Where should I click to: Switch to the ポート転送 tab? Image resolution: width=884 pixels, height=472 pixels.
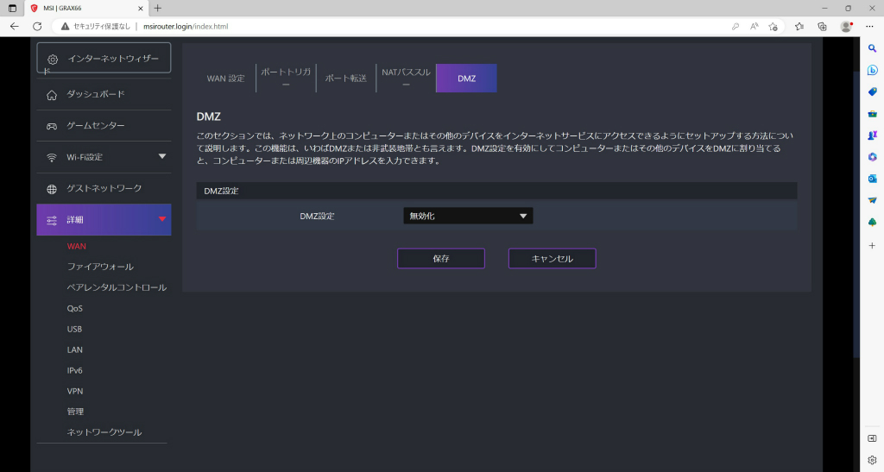click(x=345, y=79)
